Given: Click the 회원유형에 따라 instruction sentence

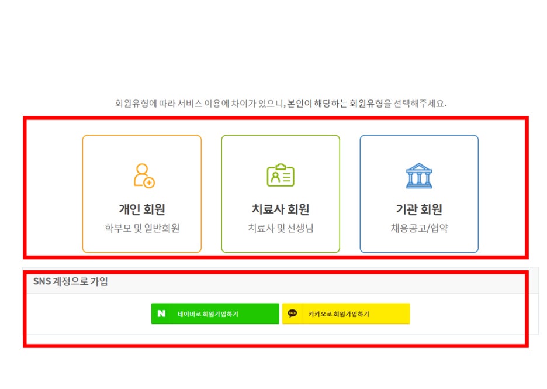Looking at the screenshot, I should click(x=281, y=104).
